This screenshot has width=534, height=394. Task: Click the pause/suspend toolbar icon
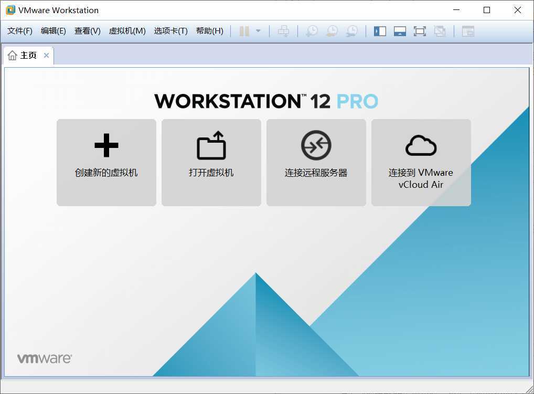(244, 31)
